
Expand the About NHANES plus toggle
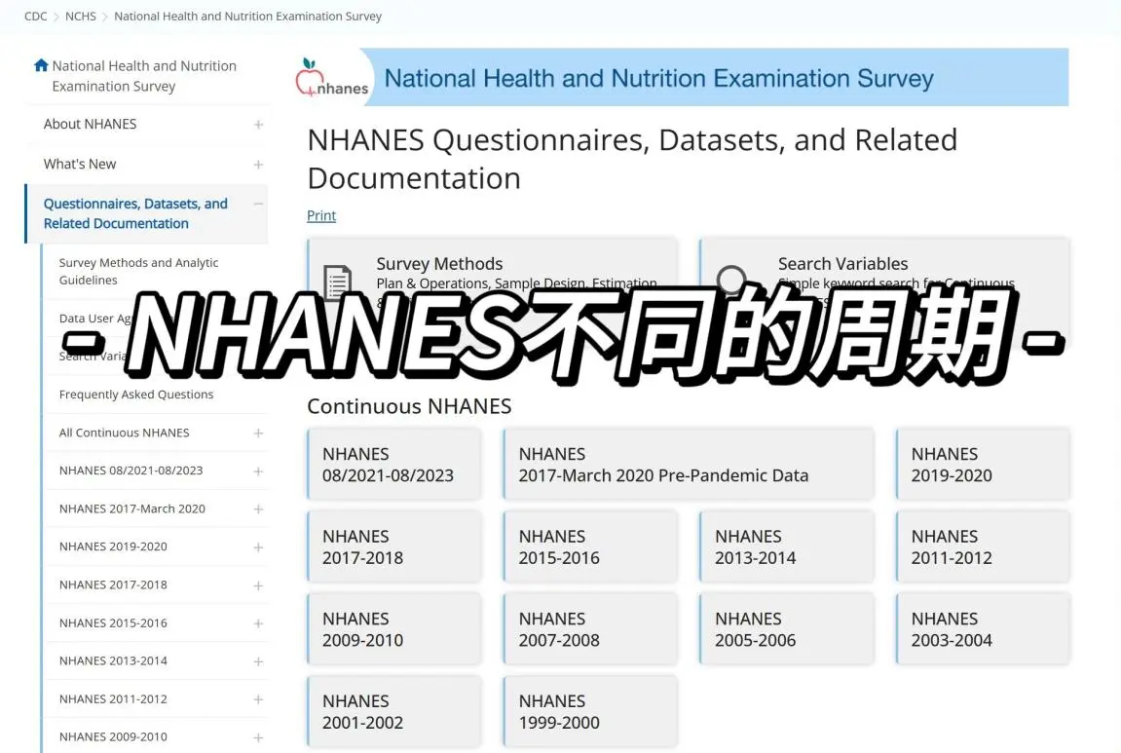click(x=258, y=125)
